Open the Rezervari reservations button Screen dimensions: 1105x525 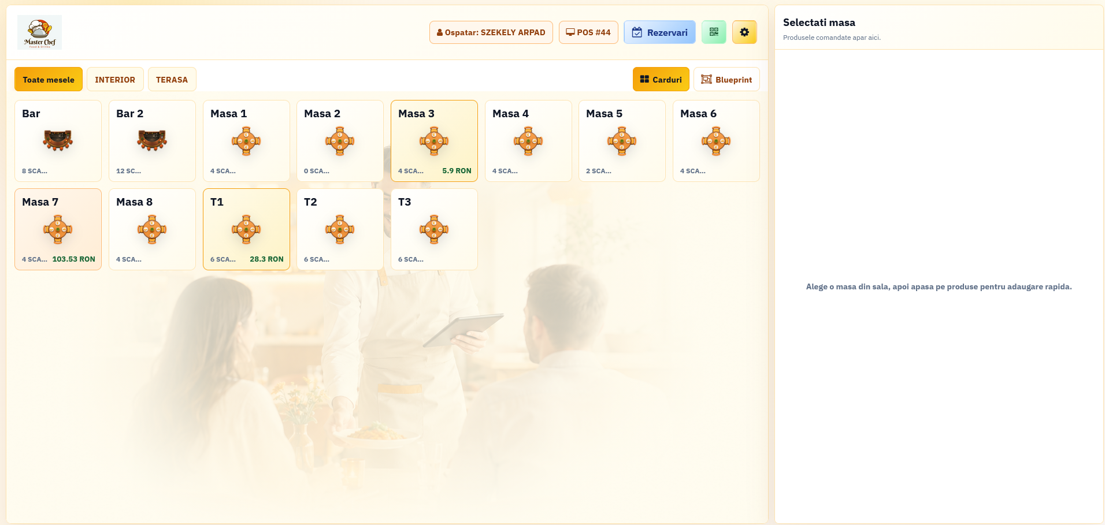pyautogui.click(x=659, y=32)
